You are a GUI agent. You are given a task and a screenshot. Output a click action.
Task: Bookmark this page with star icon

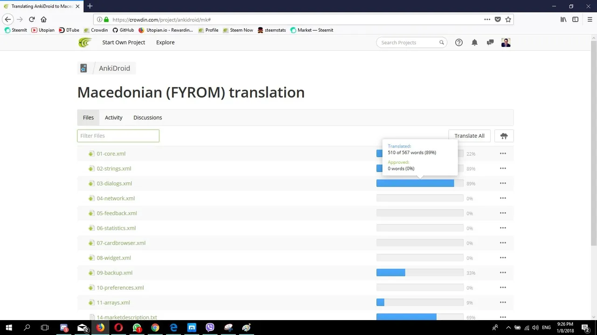(x=508, y=20)
